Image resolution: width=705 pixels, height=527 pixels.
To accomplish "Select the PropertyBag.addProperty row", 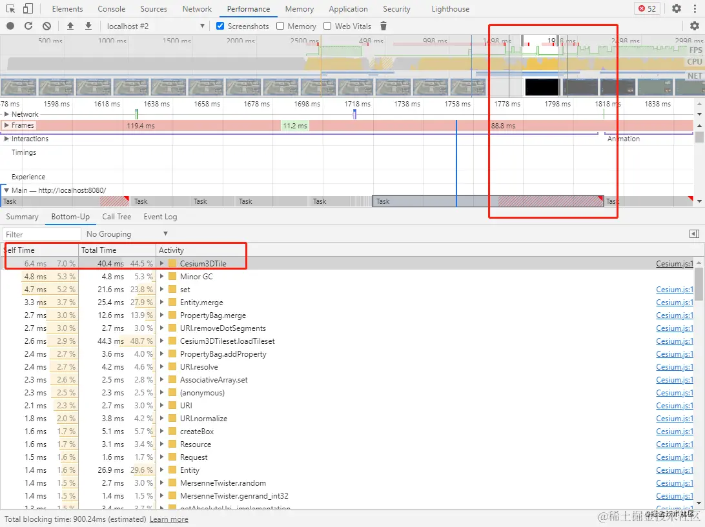I will tap(347, 354).
